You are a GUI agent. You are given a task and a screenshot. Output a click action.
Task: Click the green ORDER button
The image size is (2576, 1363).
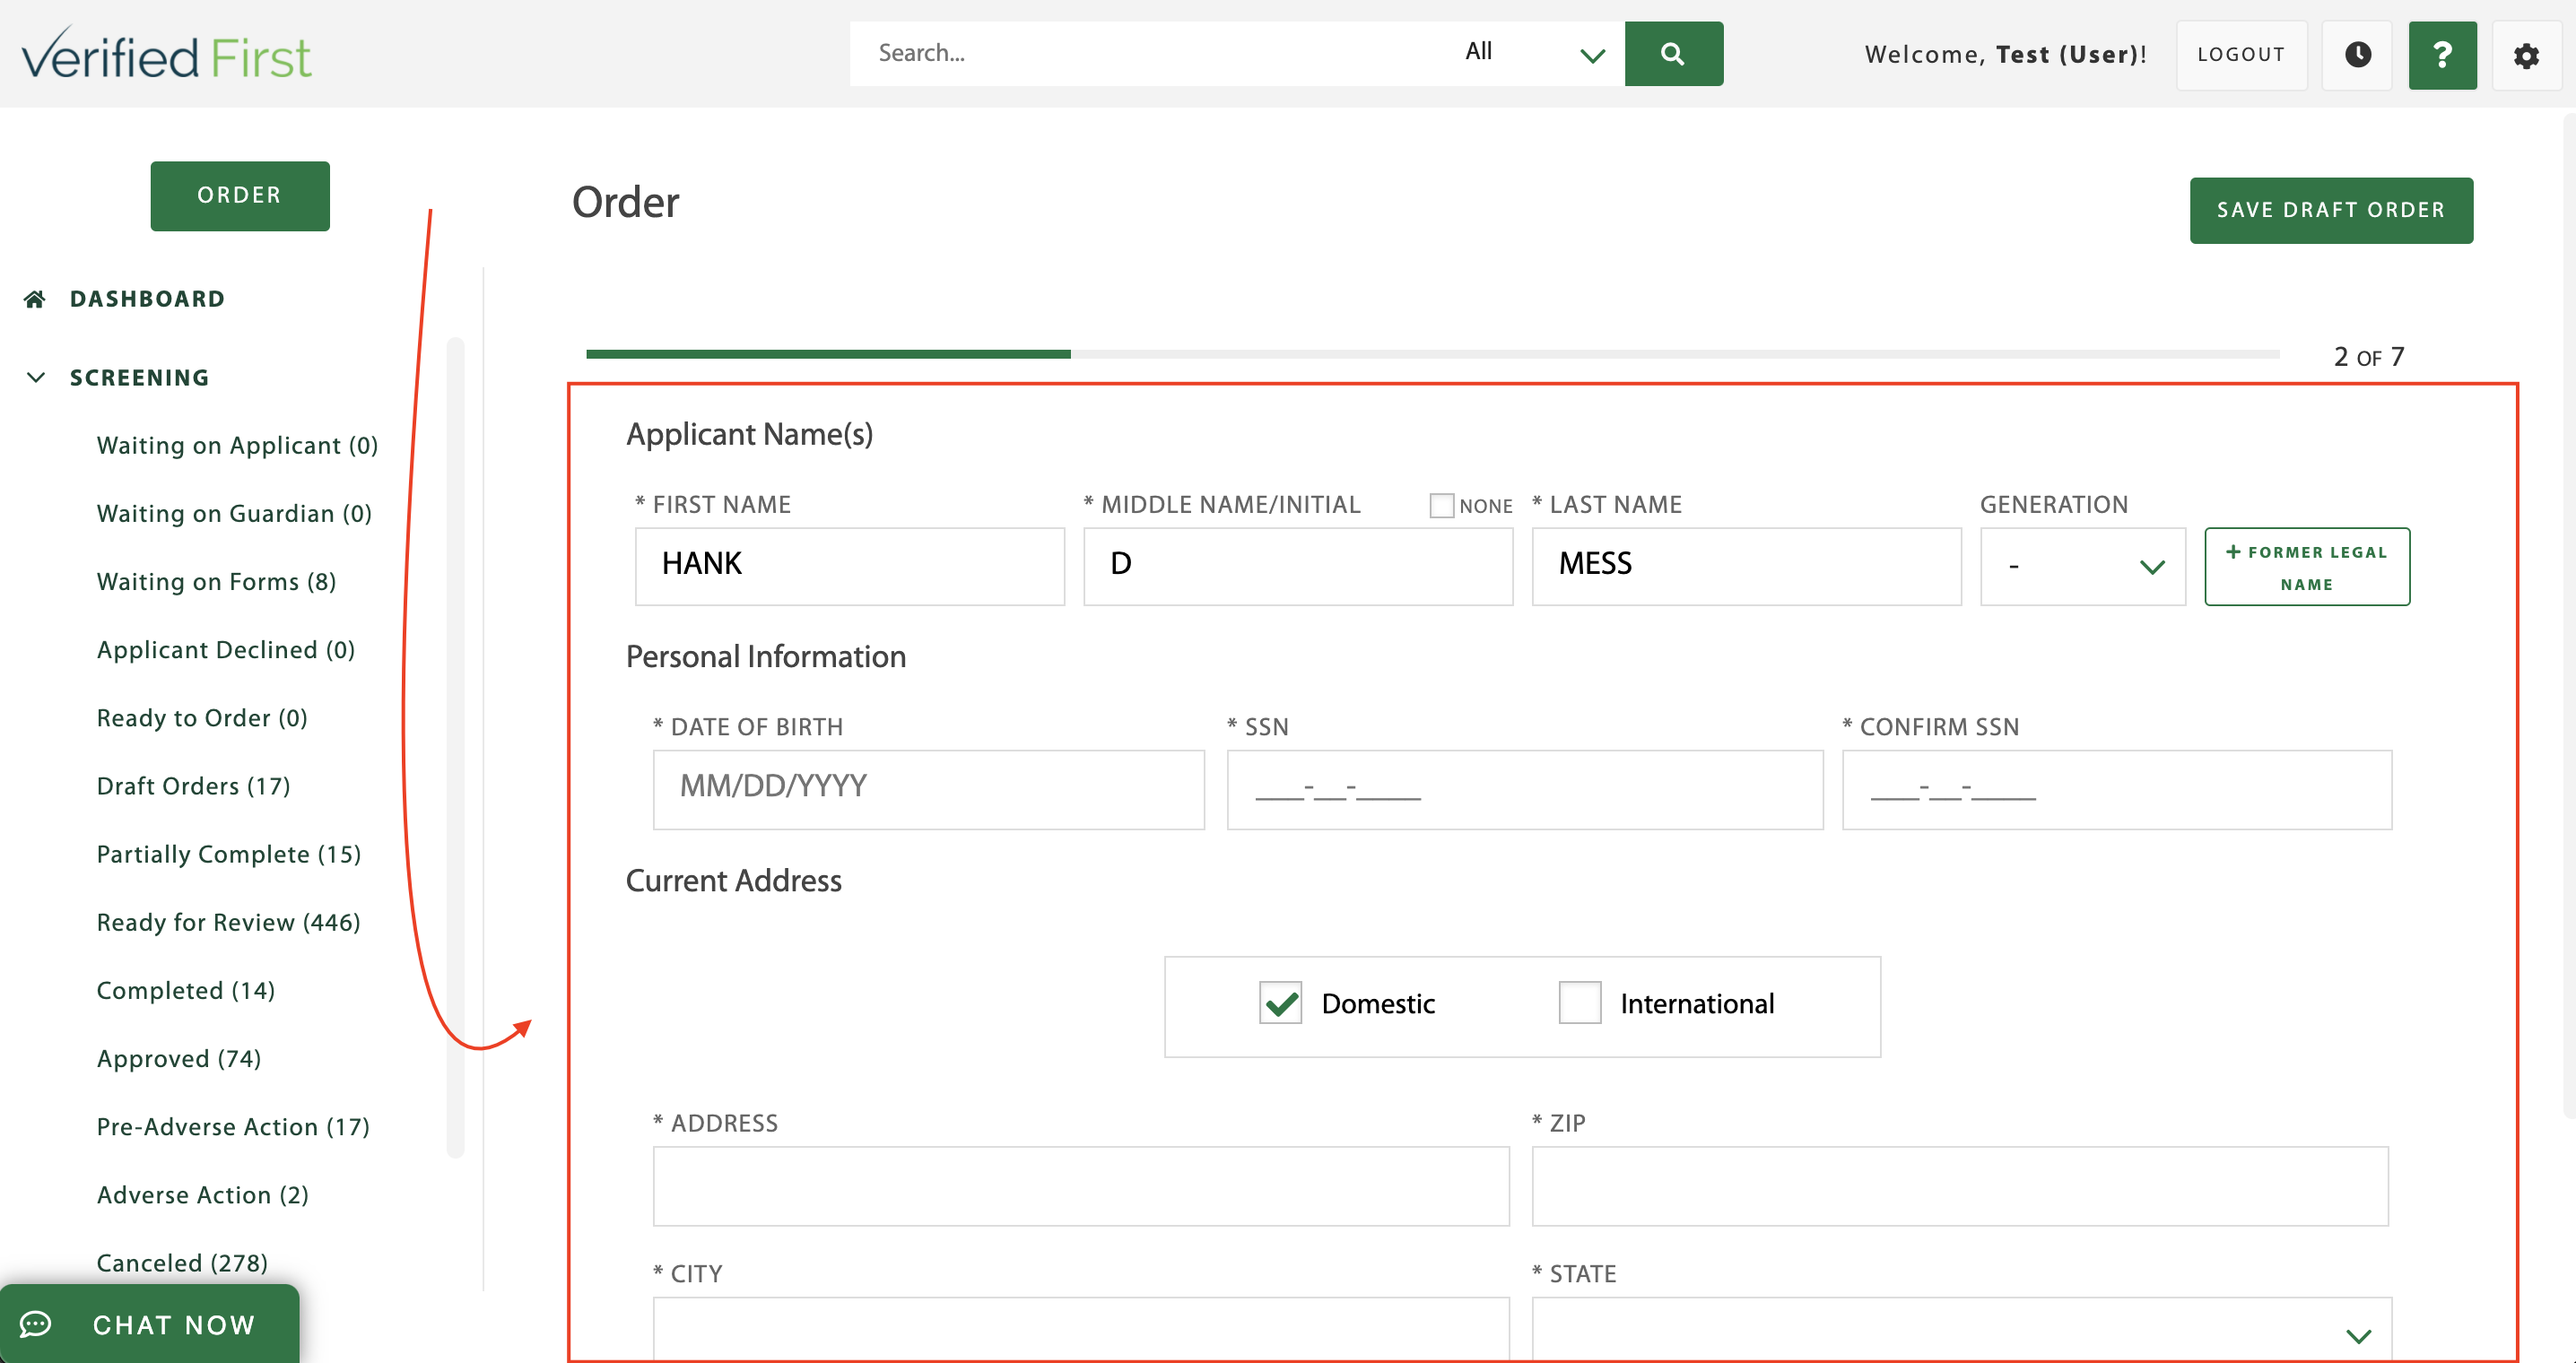point(240,196)
